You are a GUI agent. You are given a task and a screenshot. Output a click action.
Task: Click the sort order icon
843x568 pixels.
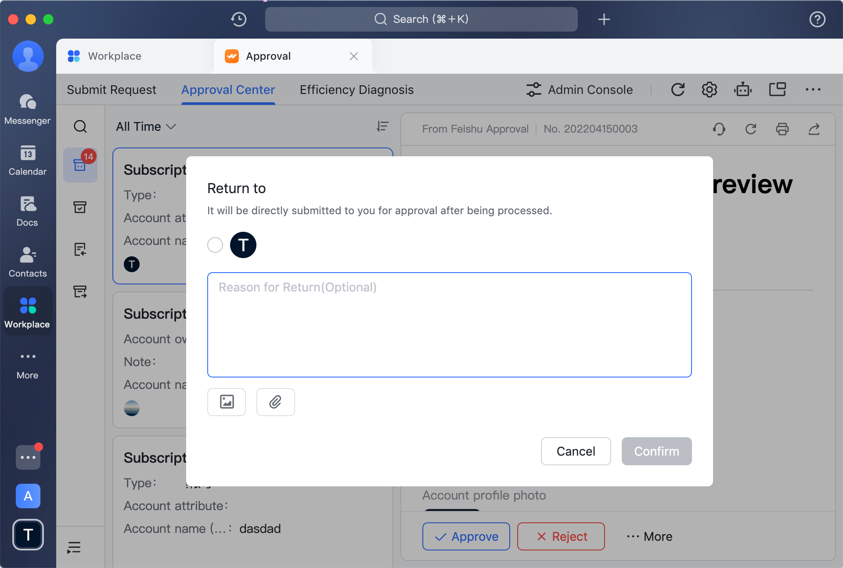coord(382,127)
